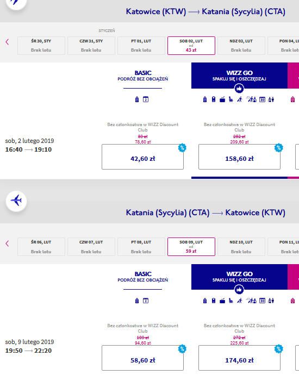Click the discount percent badge on 174,60 zł
The width and height of the screenshot is (299, 375).
tap(279, 349)
